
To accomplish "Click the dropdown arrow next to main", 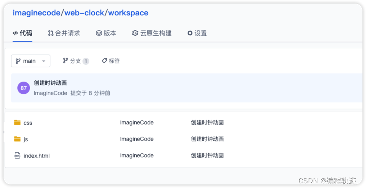I will coord(44,61).
